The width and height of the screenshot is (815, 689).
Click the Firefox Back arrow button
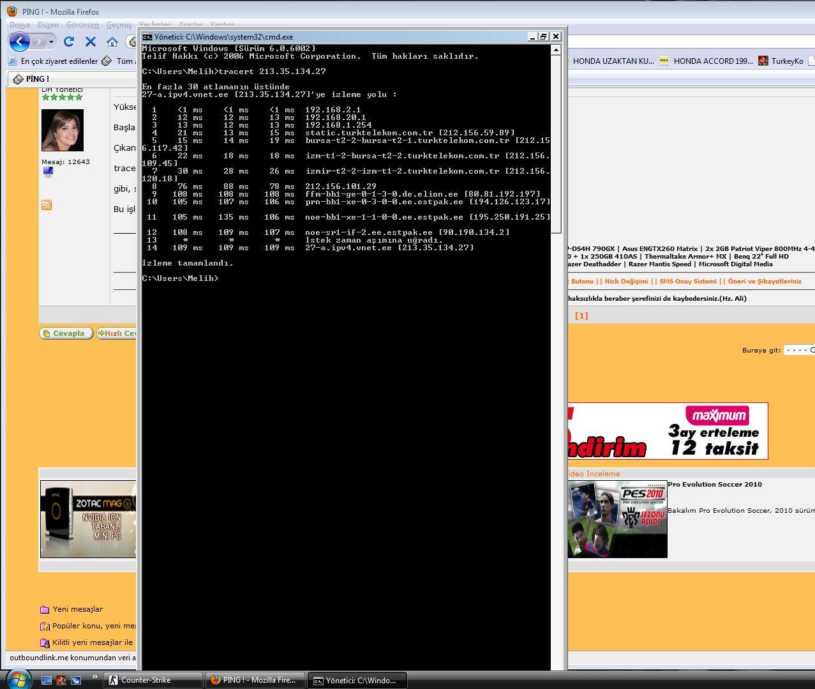[x=20, y=42]
